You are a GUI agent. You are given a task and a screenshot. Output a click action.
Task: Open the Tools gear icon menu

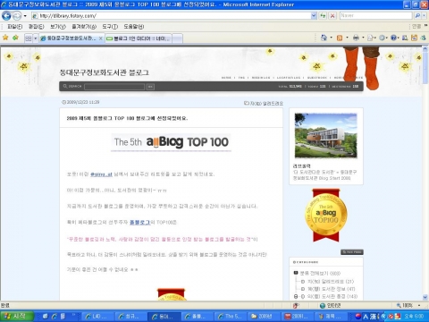[x=383, y=38]
